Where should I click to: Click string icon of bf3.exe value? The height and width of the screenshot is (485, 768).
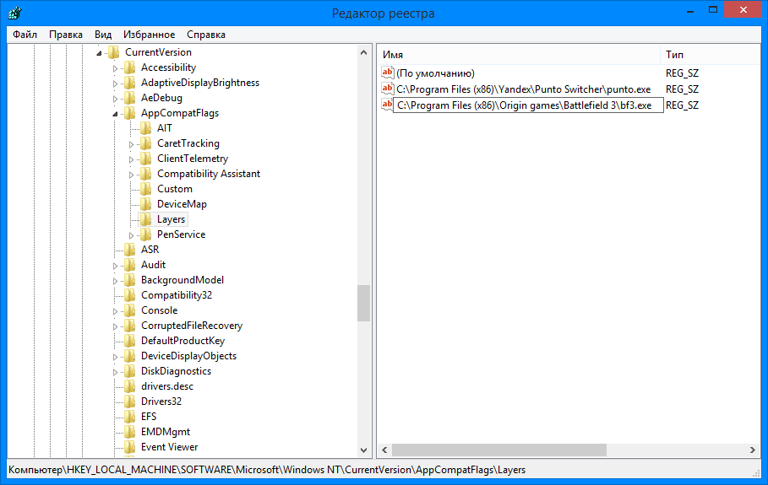pyautogui.click(x=387, y=104)
